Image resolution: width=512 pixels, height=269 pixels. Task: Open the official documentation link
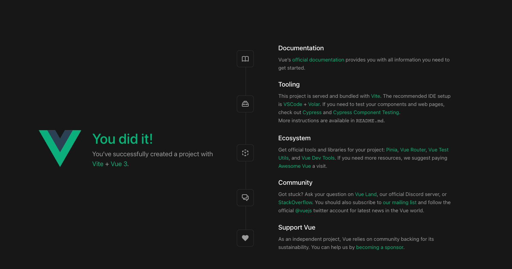(x=318, y=60)
